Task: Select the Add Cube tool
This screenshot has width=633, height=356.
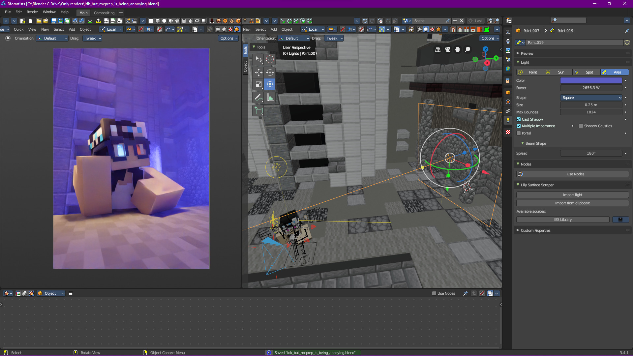Action: [x=259, y=111]
